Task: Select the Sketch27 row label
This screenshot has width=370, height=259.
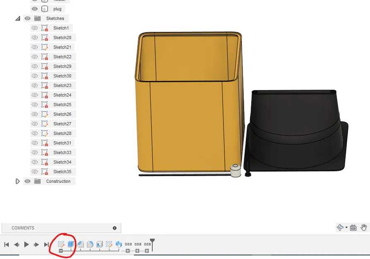Action: [62, 124]
